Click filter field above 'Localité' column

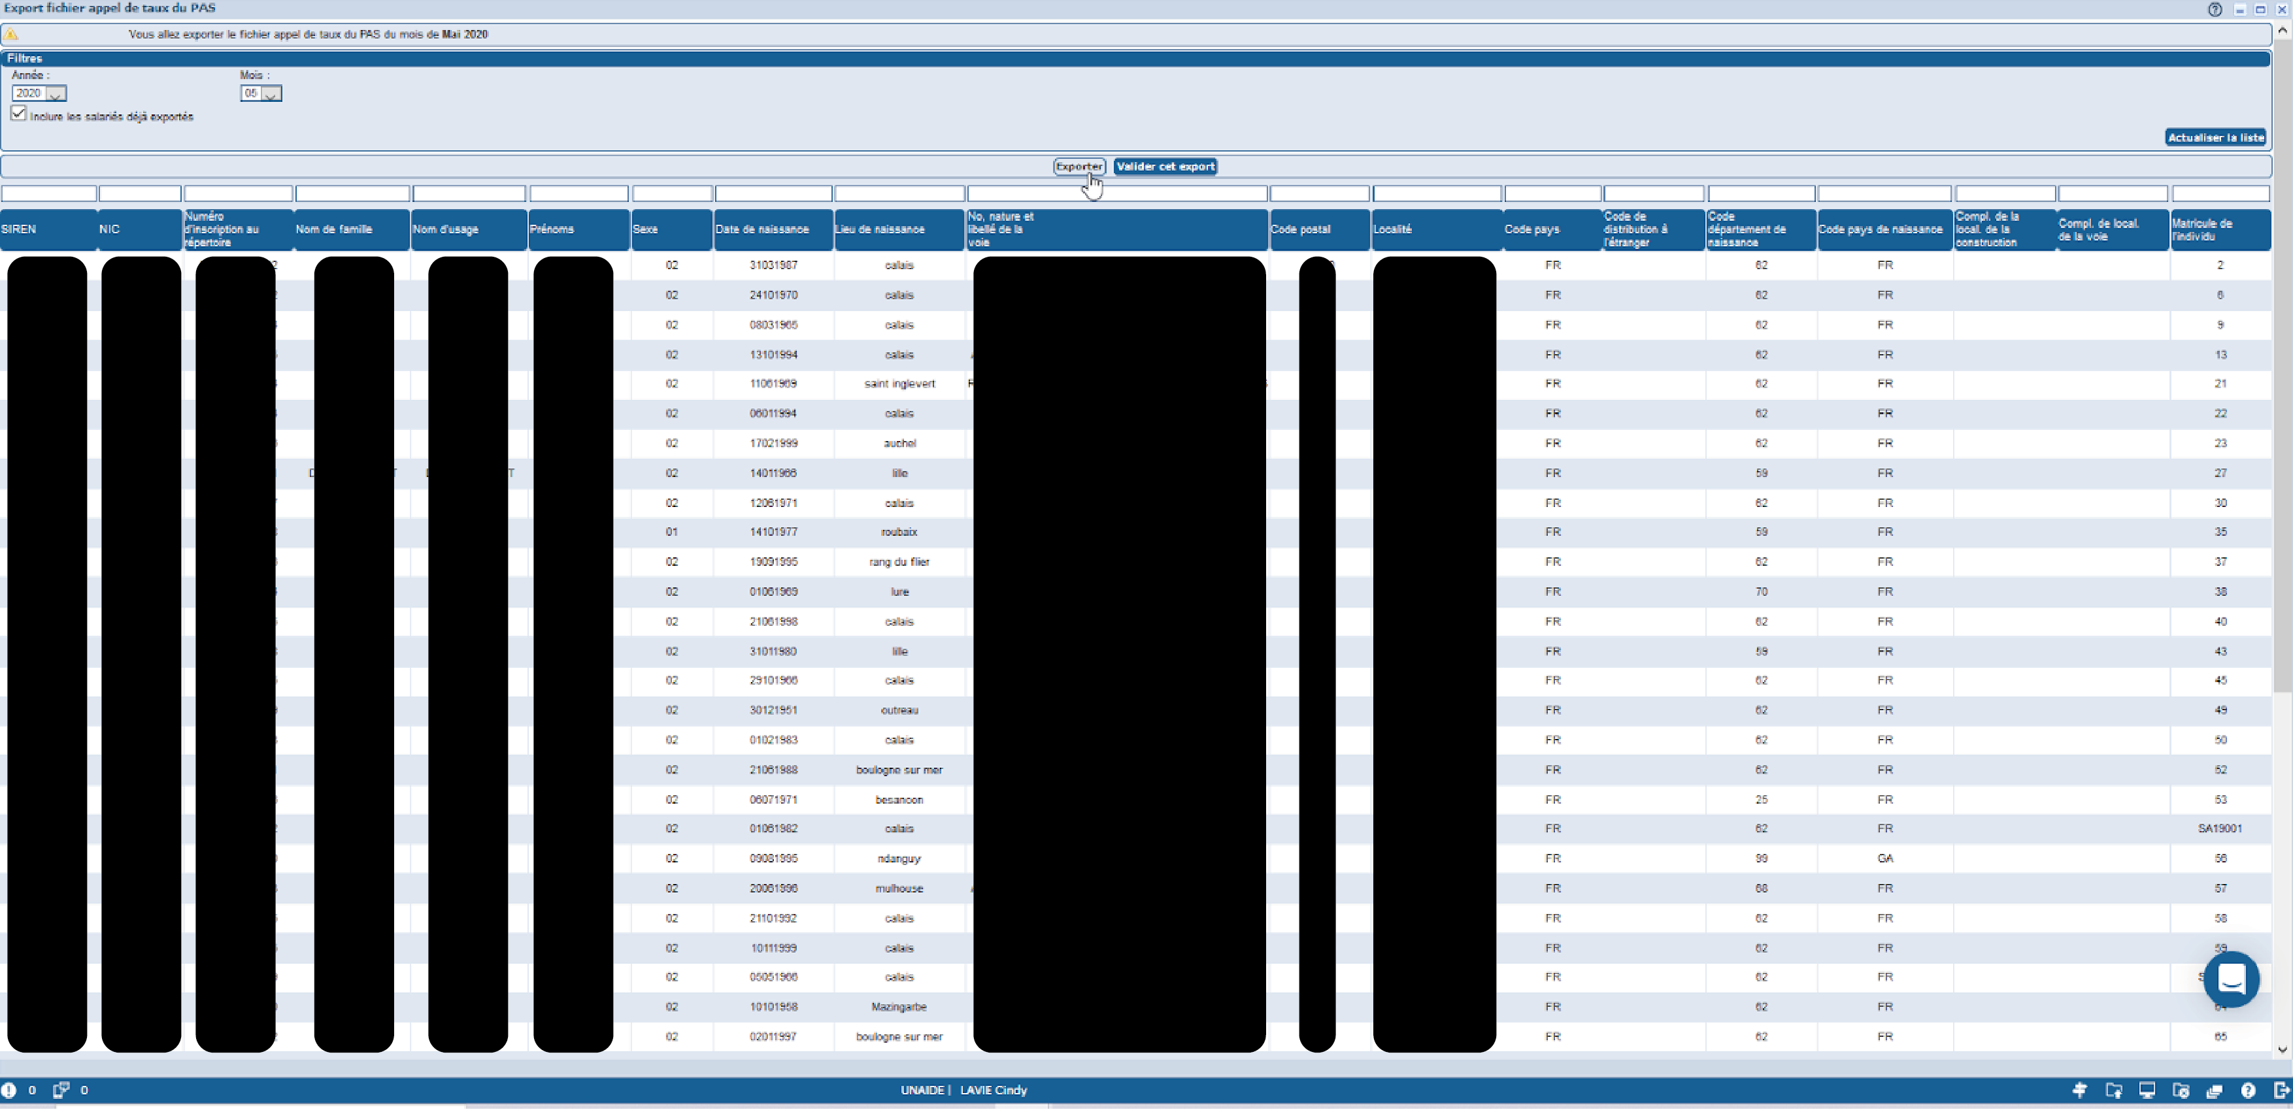tap(1437, 194)
